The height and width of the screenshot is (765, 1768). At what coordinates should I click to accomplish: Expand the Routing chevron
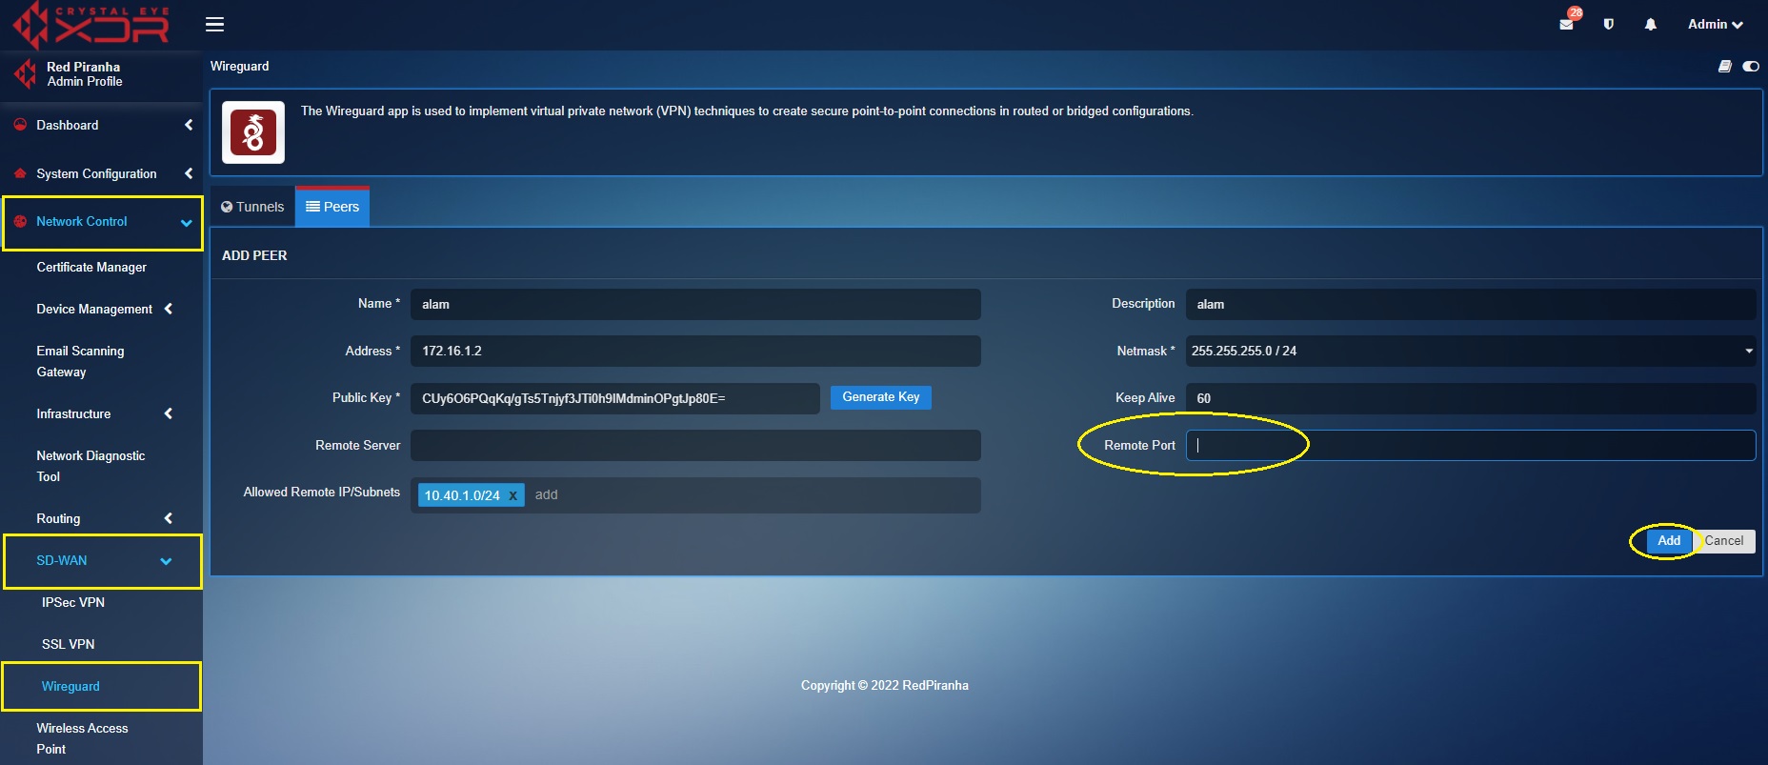pyautogui.click(x=169, y=518)
